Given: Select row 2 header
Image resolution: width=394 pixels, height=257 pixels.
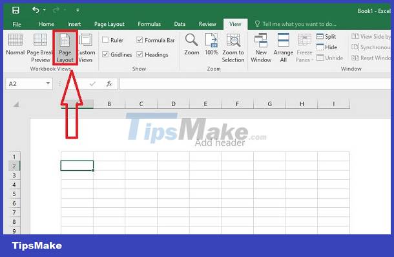Looking at the screenshot, I should (x=14, y=166).
